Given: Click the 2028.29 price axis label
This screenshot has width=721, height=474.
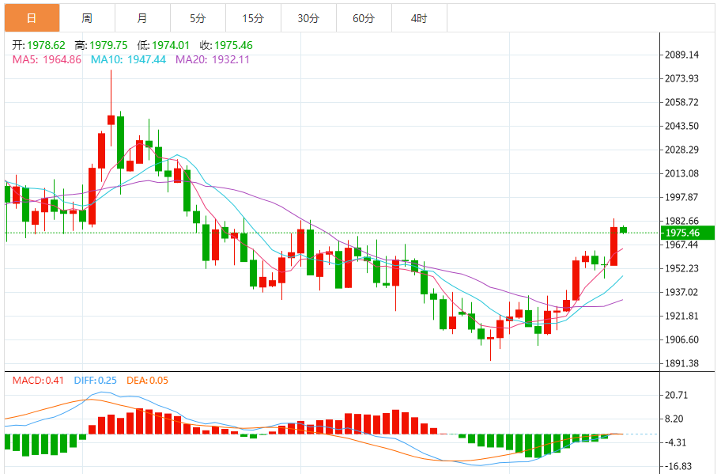Looking at the screenshot, I should (x=681, y=150).
